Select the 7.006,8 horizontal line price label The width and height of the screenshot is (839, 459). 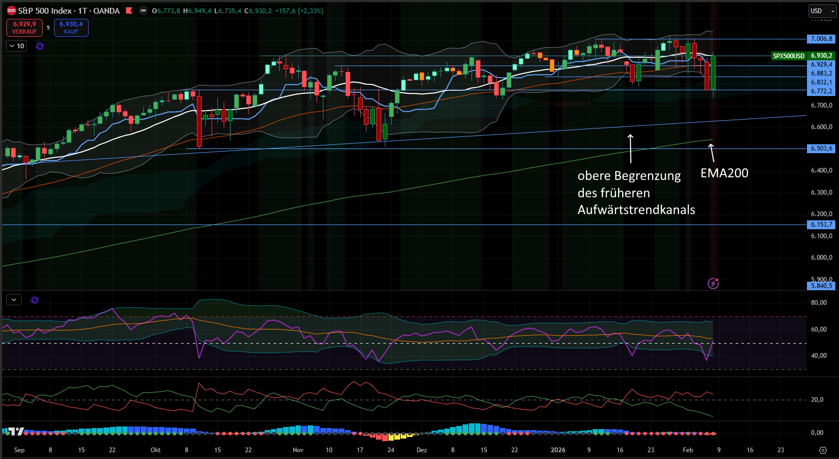point(821,39)
